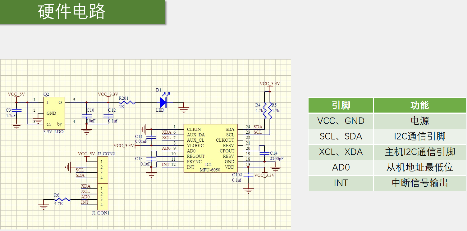
Task: Click the VLOGIC pin label
Action: (195, 145)
